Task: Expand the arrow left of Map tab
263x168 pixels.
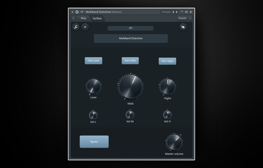Action: tap(73, 18)
